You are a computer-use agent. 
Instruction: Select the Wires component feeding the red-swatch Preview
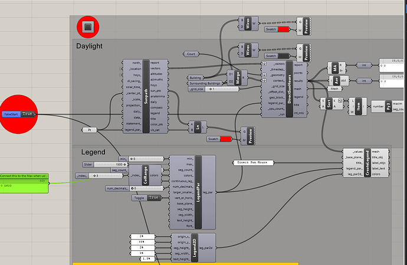[x=248, y=24]
